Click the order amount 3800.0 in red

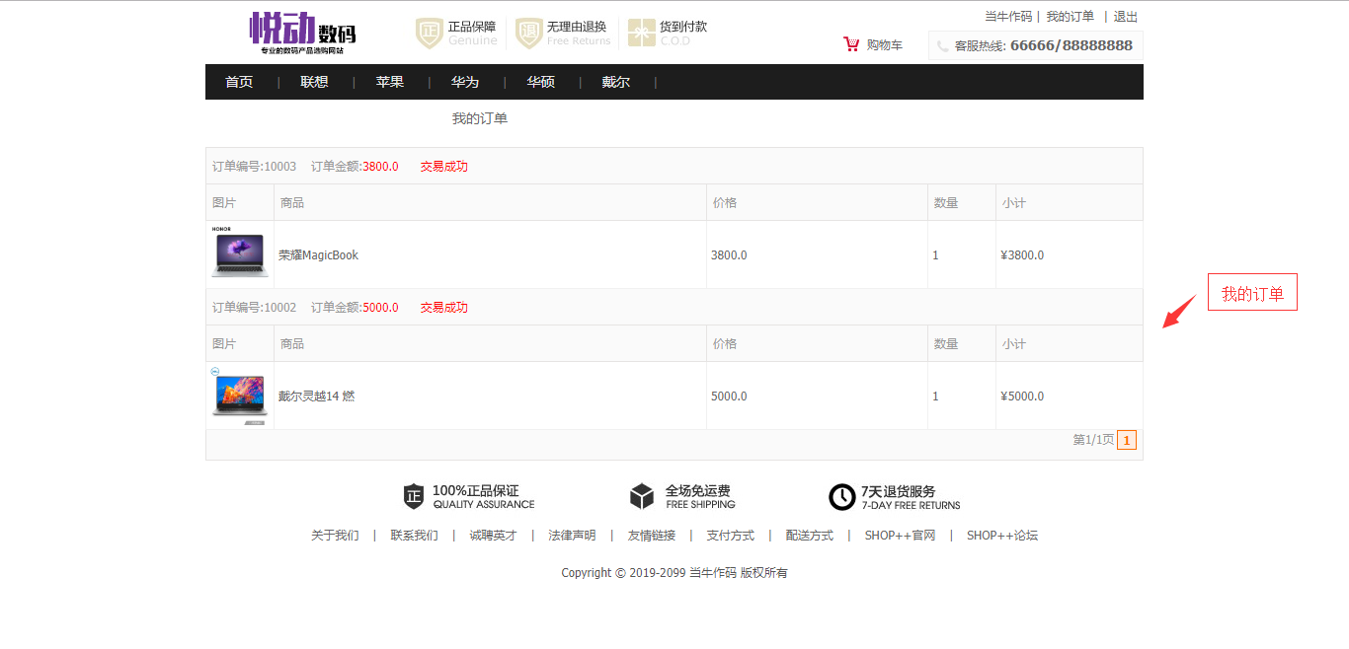380,167
